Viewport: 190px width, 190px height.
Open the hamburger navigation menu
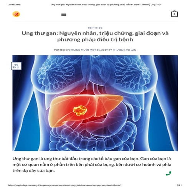[x=64, y=14]
